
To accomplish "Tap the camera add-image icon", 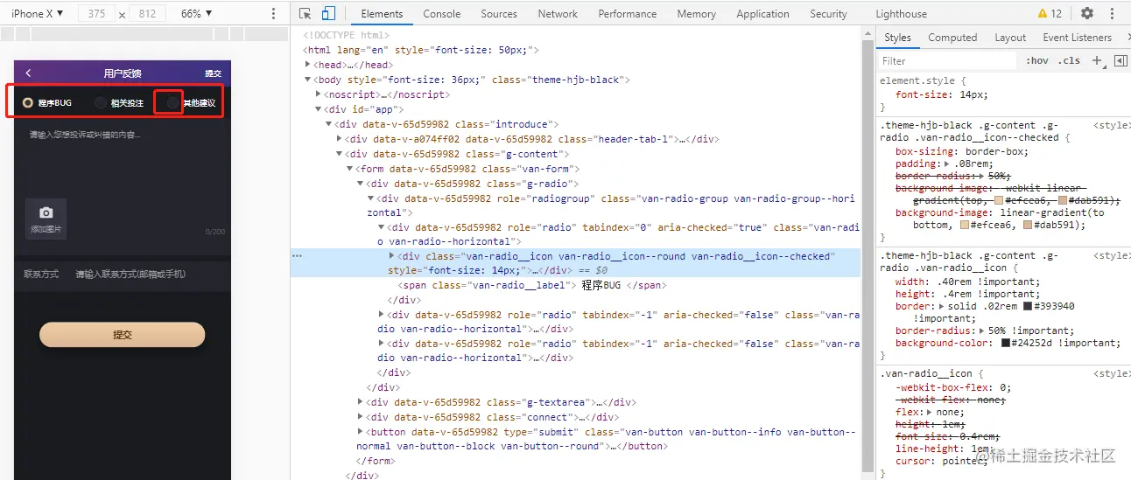I will tap(46, 212).
